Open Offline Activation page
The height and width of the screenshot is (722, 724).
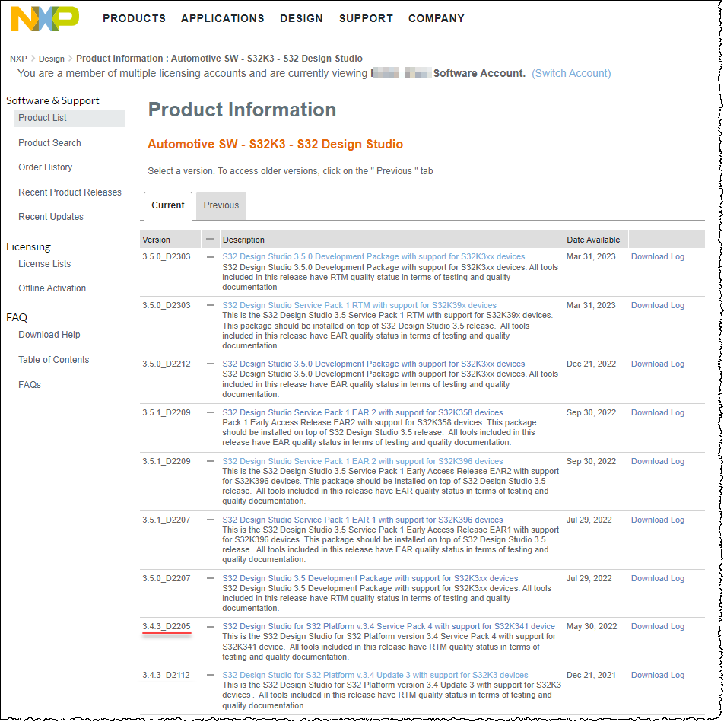52,288
